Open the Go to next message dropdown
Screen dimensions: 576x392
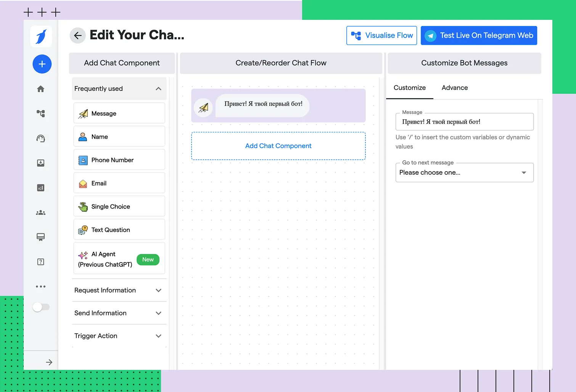coord(464,173)
